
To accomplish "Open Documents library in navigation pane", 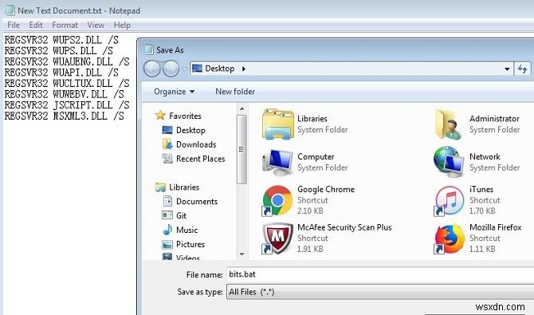I will 197,202.
